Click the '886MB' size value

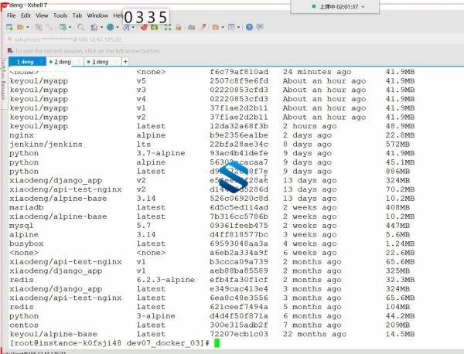(x=397, y=172)
